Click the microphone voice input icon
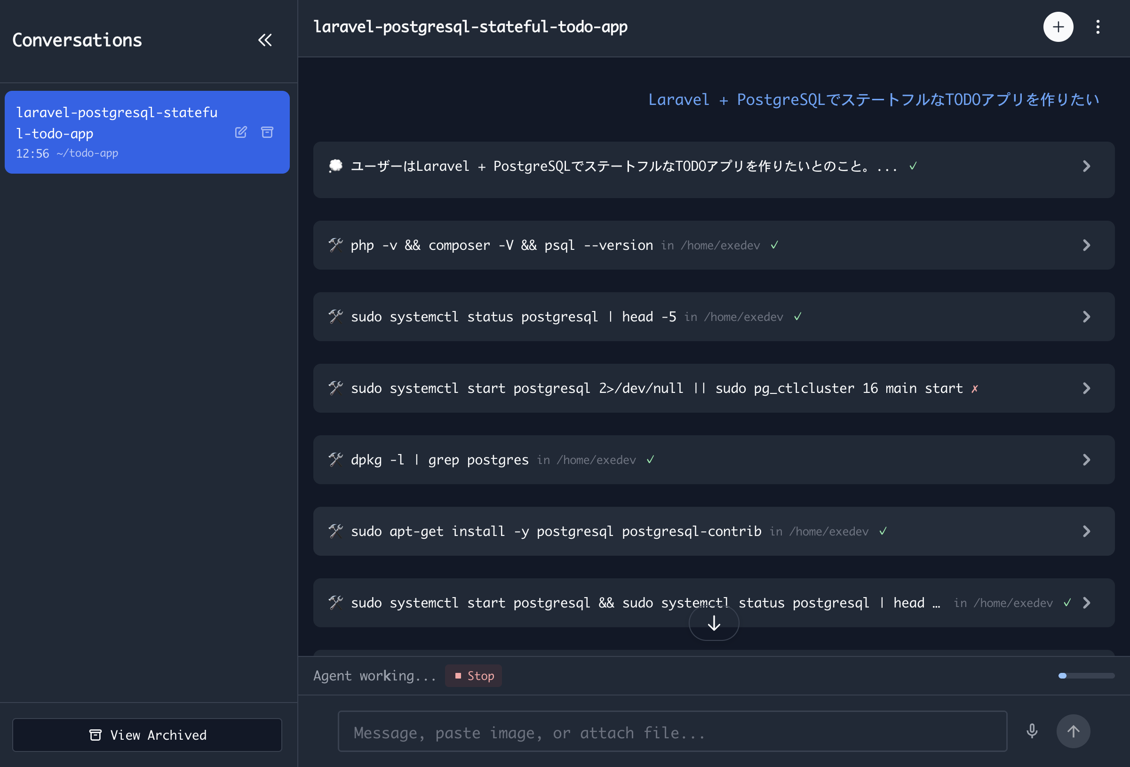 coord(1031,731)
